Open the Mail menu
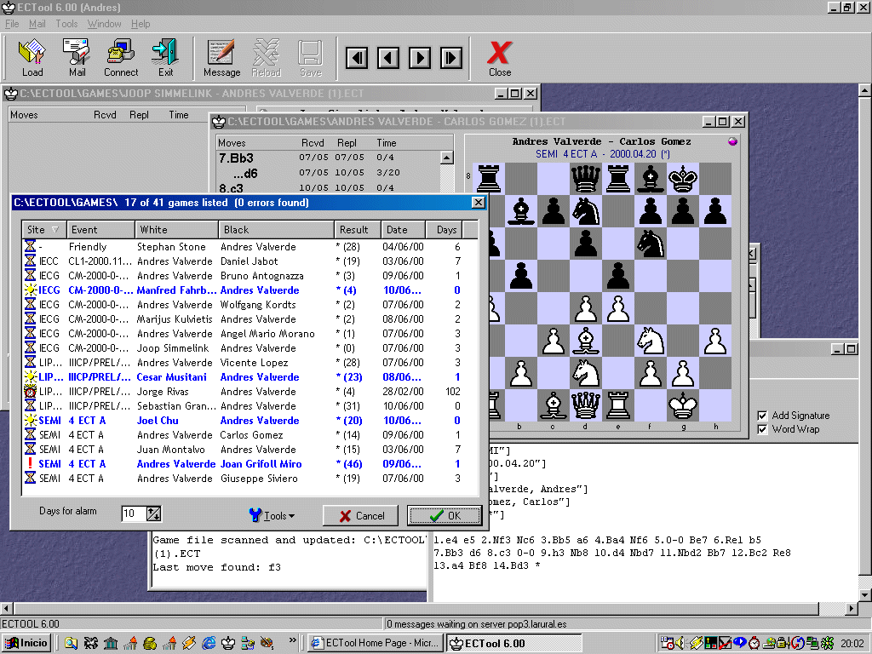Viewport: 872px width, 654px height. click(37, 24)
